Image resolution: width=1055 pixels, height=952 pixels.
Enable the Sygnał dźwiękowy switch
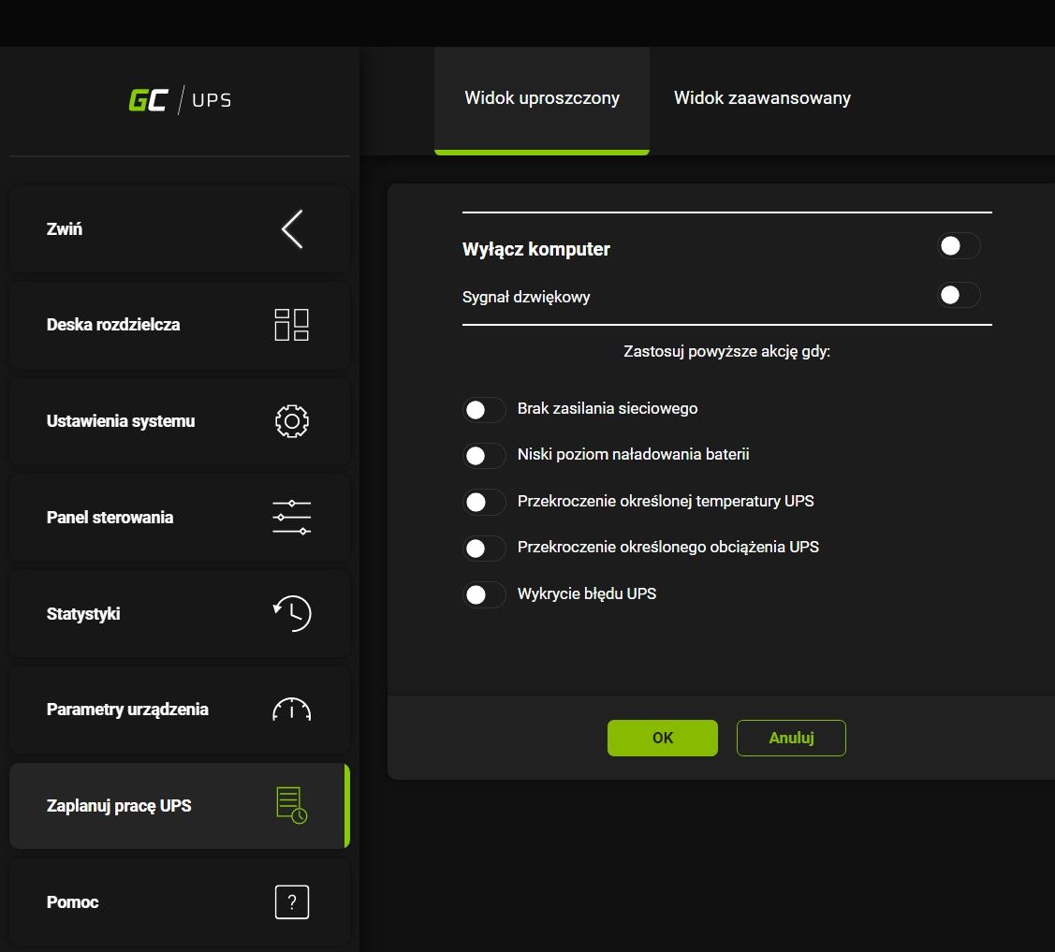959,295
